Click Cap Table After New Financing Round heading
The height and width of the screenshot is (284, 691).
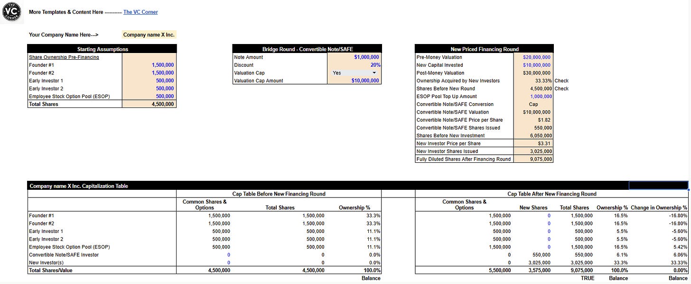[x=552, y=194]
